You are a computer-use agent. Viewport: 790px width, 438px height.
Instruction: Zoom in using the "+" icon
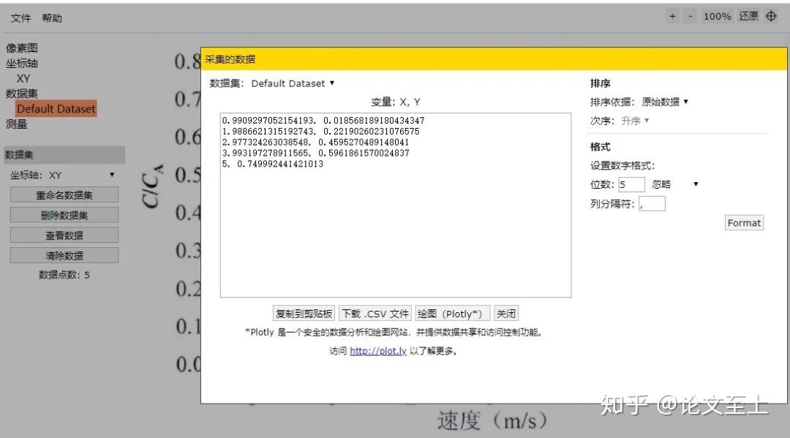[x=672, y=15]
